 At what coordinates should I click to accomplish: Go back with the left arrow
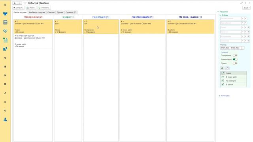pos(15,3)
